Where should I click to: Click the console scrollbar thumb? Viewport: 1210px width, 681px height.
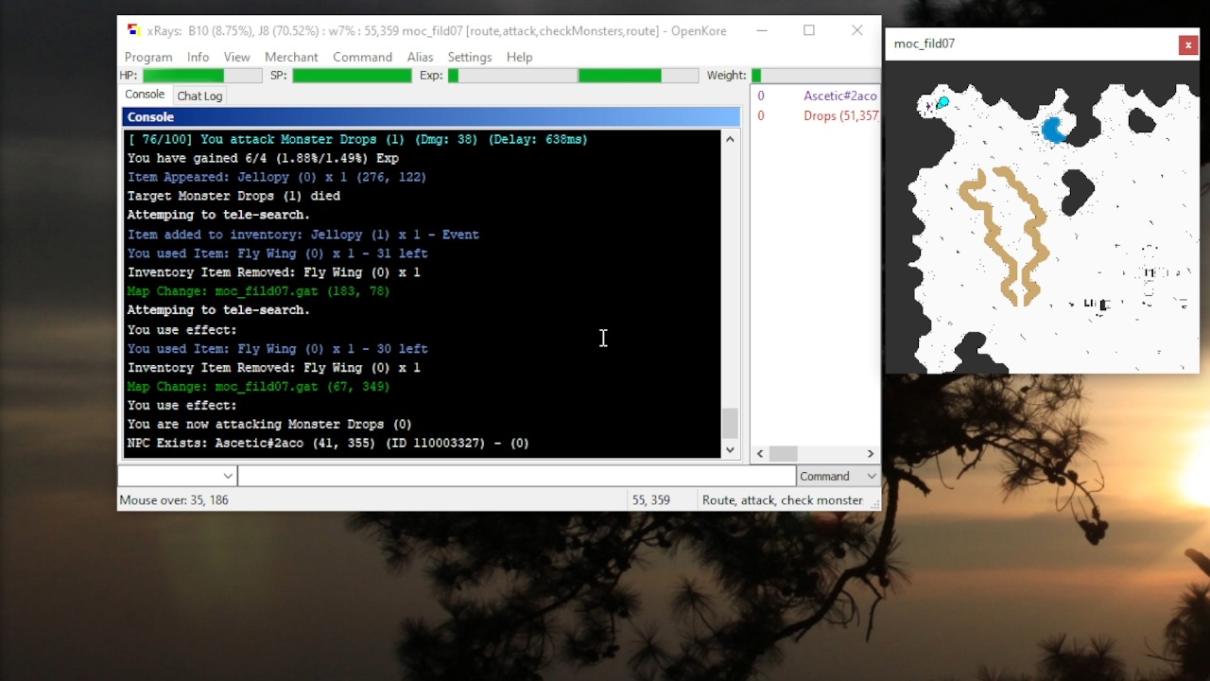click(730, 424)
